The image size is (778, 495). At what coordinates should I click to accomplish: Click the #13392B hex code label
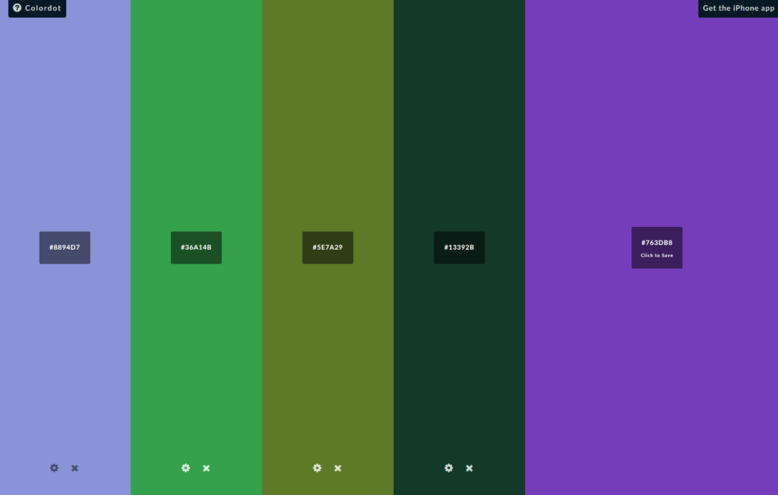tap(459, 247)
